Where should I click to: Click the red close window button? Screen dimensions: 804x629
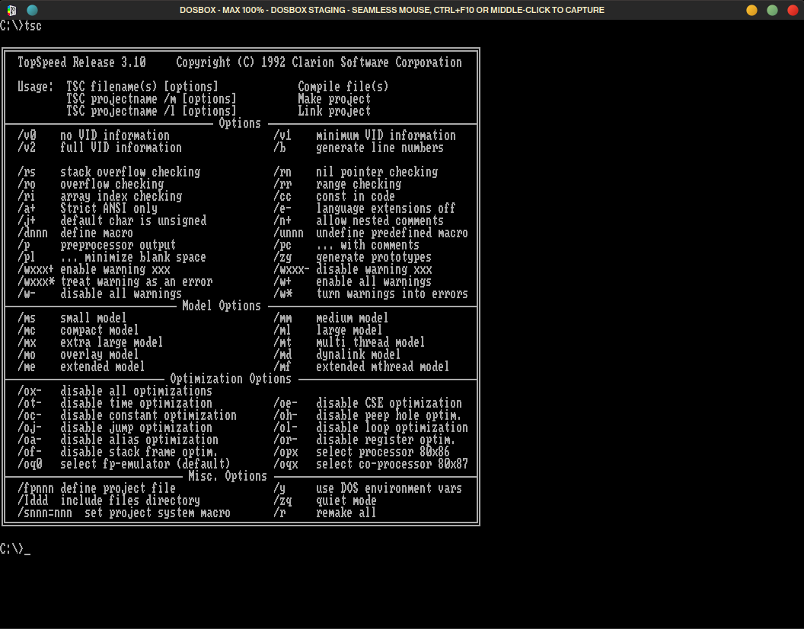click(x=793, y=10)
